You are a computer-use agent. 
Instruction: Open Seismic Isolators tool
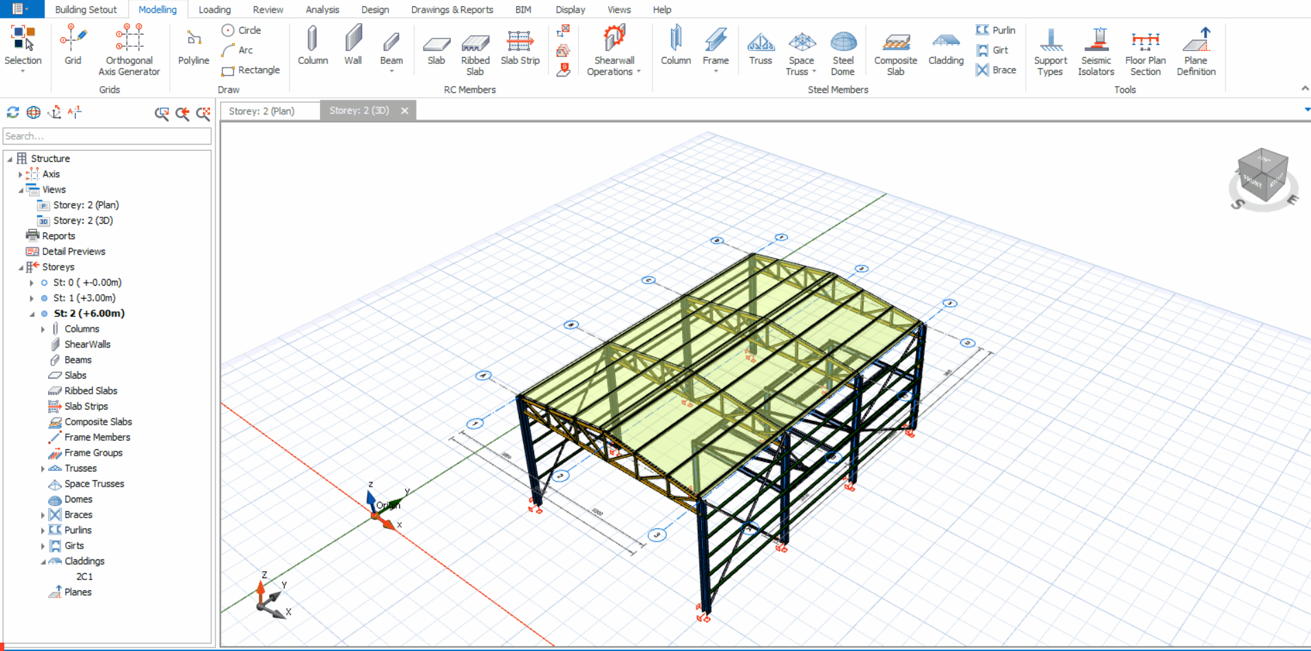[x=1096, y=51]
